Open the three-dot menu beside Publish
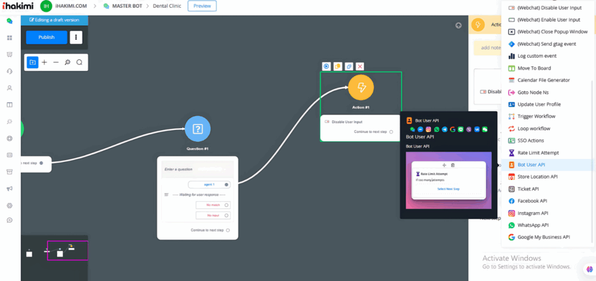 (76, 37)
